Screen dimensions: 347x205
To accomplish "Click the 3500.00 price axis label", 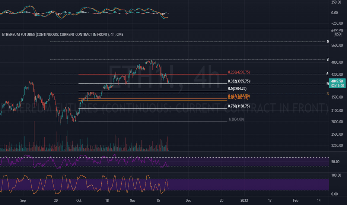I will [x=337, y=97].
